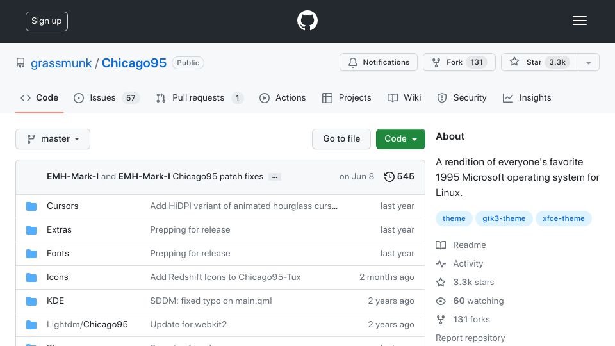Click the star icon beside 3.3k stars
This screenshot has height=346, width=615.
coord(441,283)
